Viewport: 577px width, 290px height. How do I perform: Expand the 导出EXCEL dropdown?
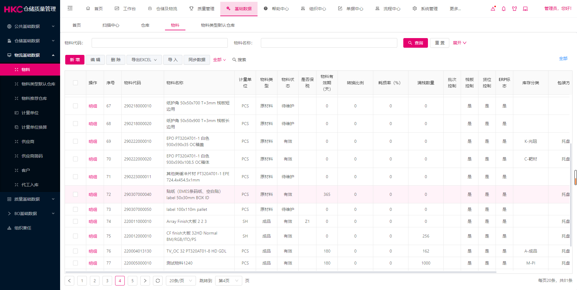pos(144,60)
